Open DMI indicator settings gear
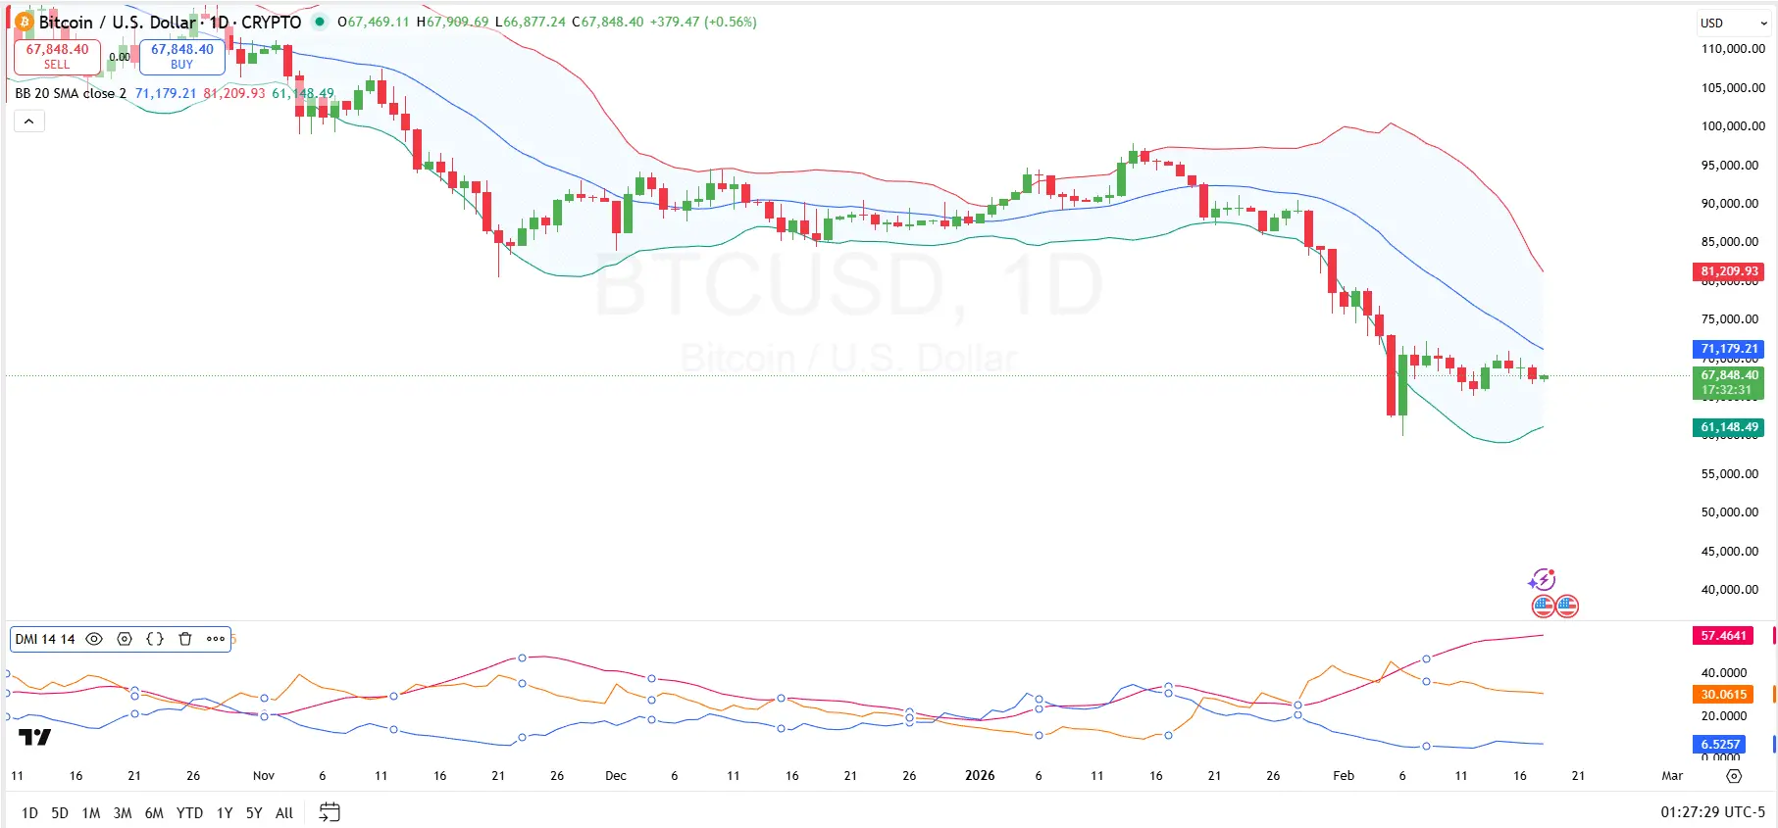 point(125,639)
